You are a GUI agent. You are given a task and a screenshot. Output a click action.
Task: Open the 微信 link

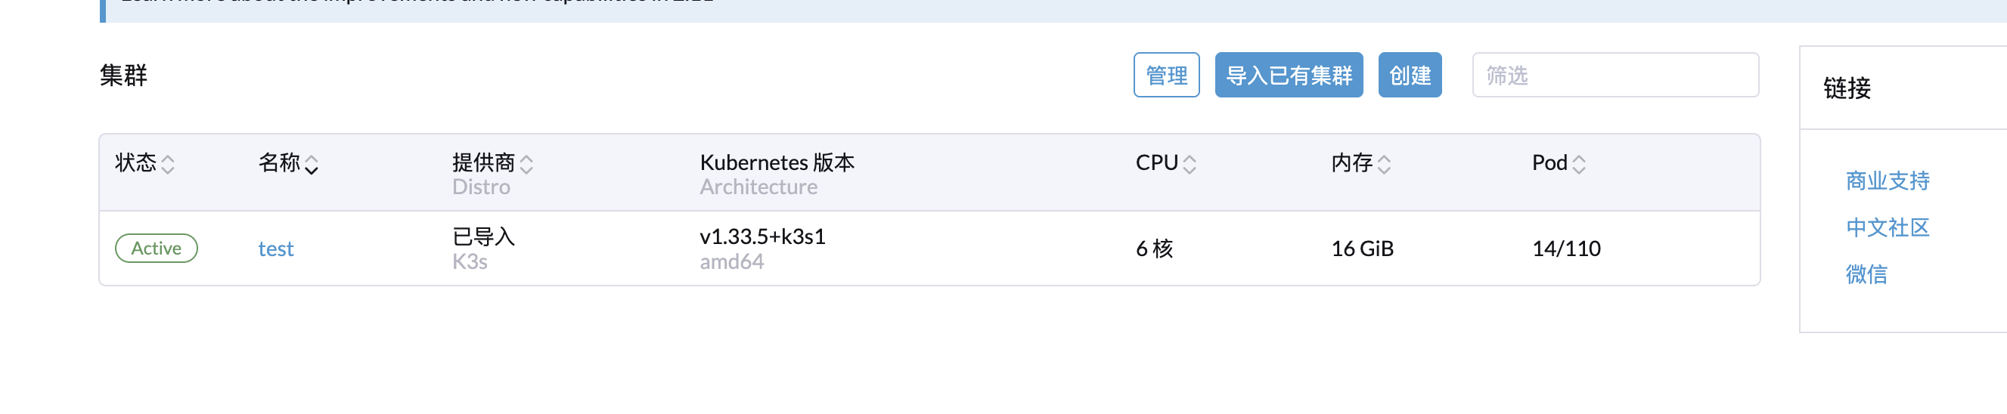[x=1866, y=275]
